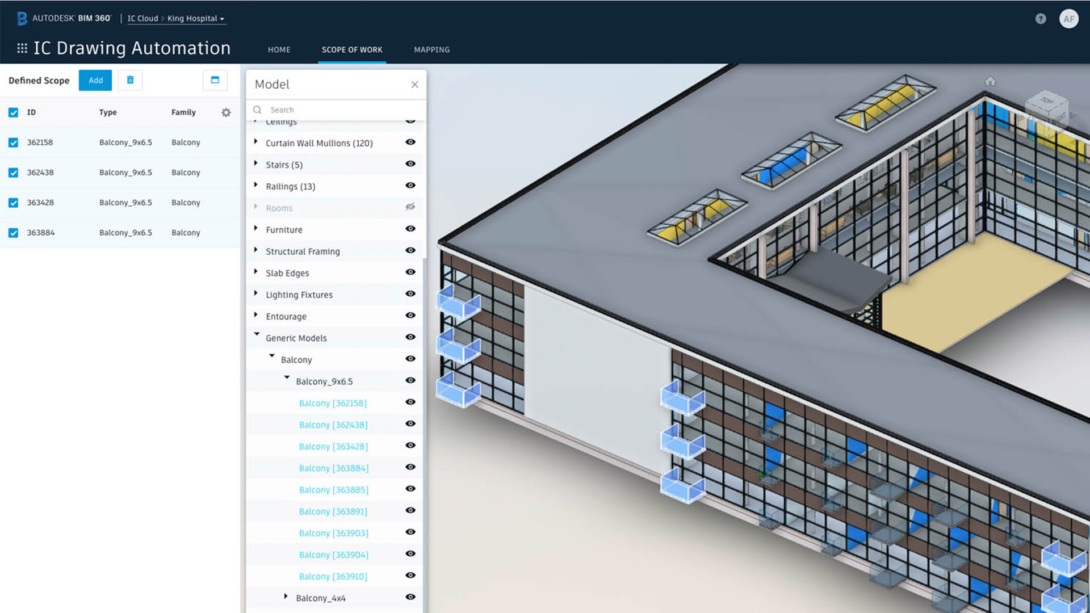Switch to the MAPPING tab
This screenshot has width=1090, height=613.
[x=431, y=49]
